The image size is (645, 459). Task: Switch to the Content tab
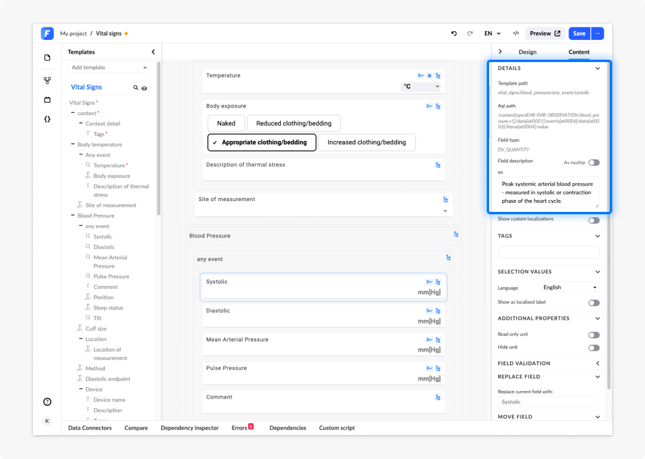(579, 52)
